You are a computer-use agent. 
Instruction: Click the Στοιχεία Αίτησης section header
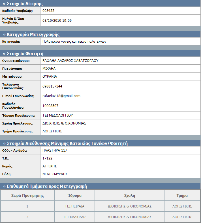pos(100,4)
